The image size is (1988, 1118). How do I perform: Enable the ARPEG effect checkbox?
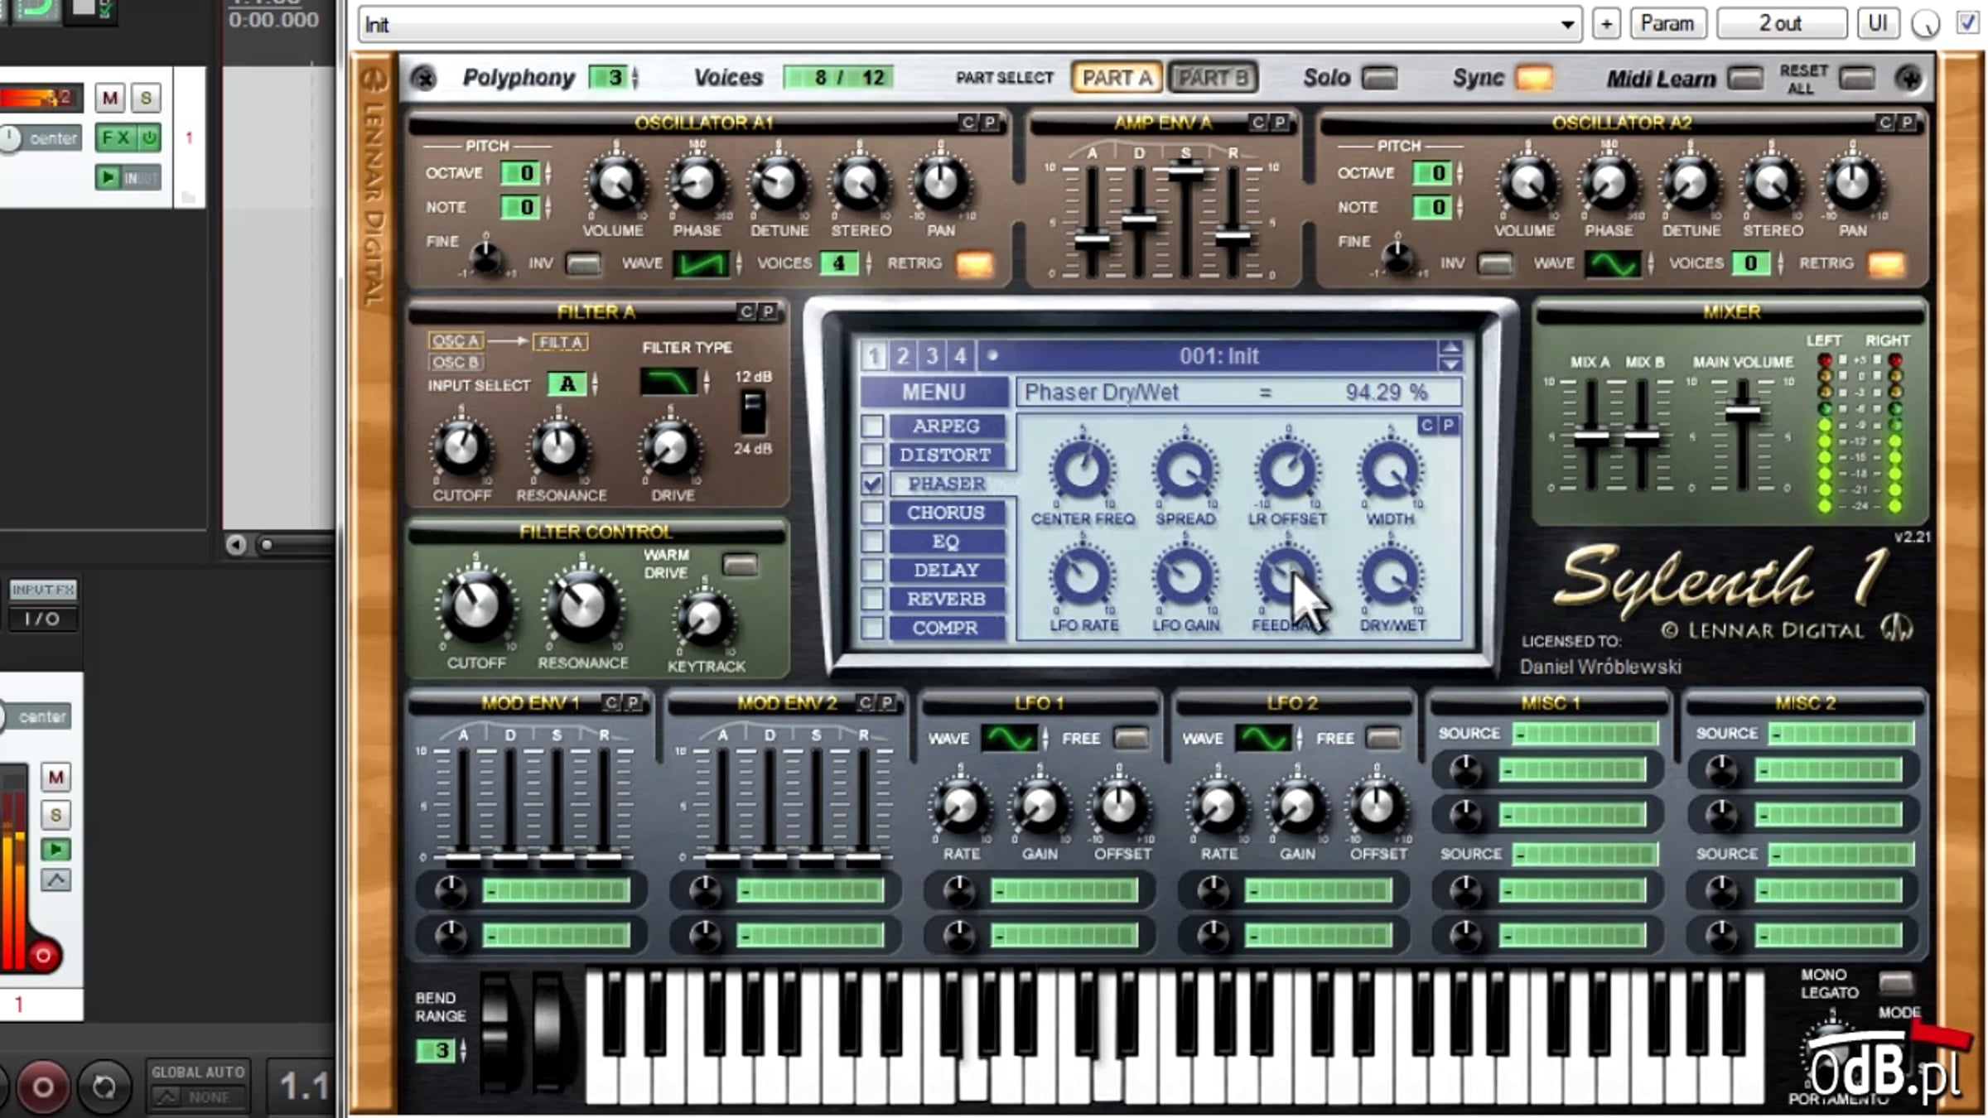(871, 426)
